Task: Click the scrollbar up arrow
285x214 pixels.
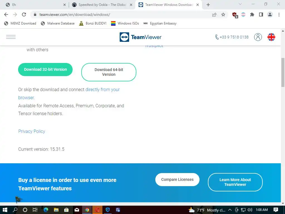Action: [283, 31]
